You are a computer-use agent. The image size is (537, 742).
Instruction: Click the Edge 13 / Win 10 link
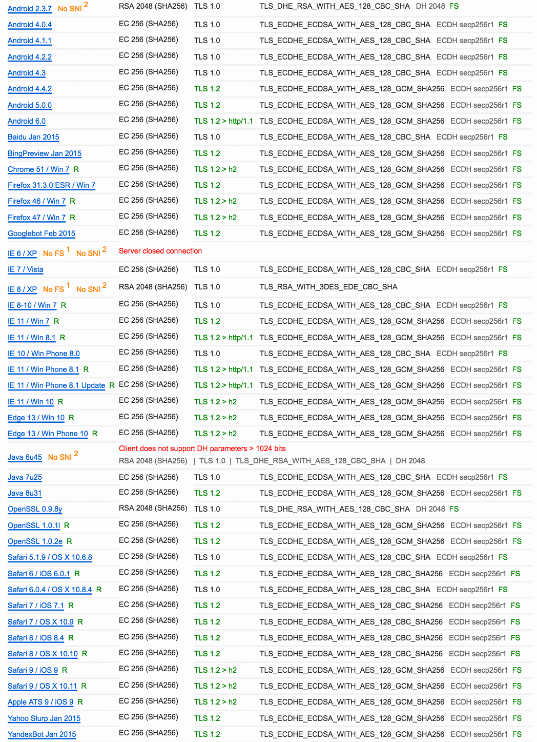pos(36,418)
